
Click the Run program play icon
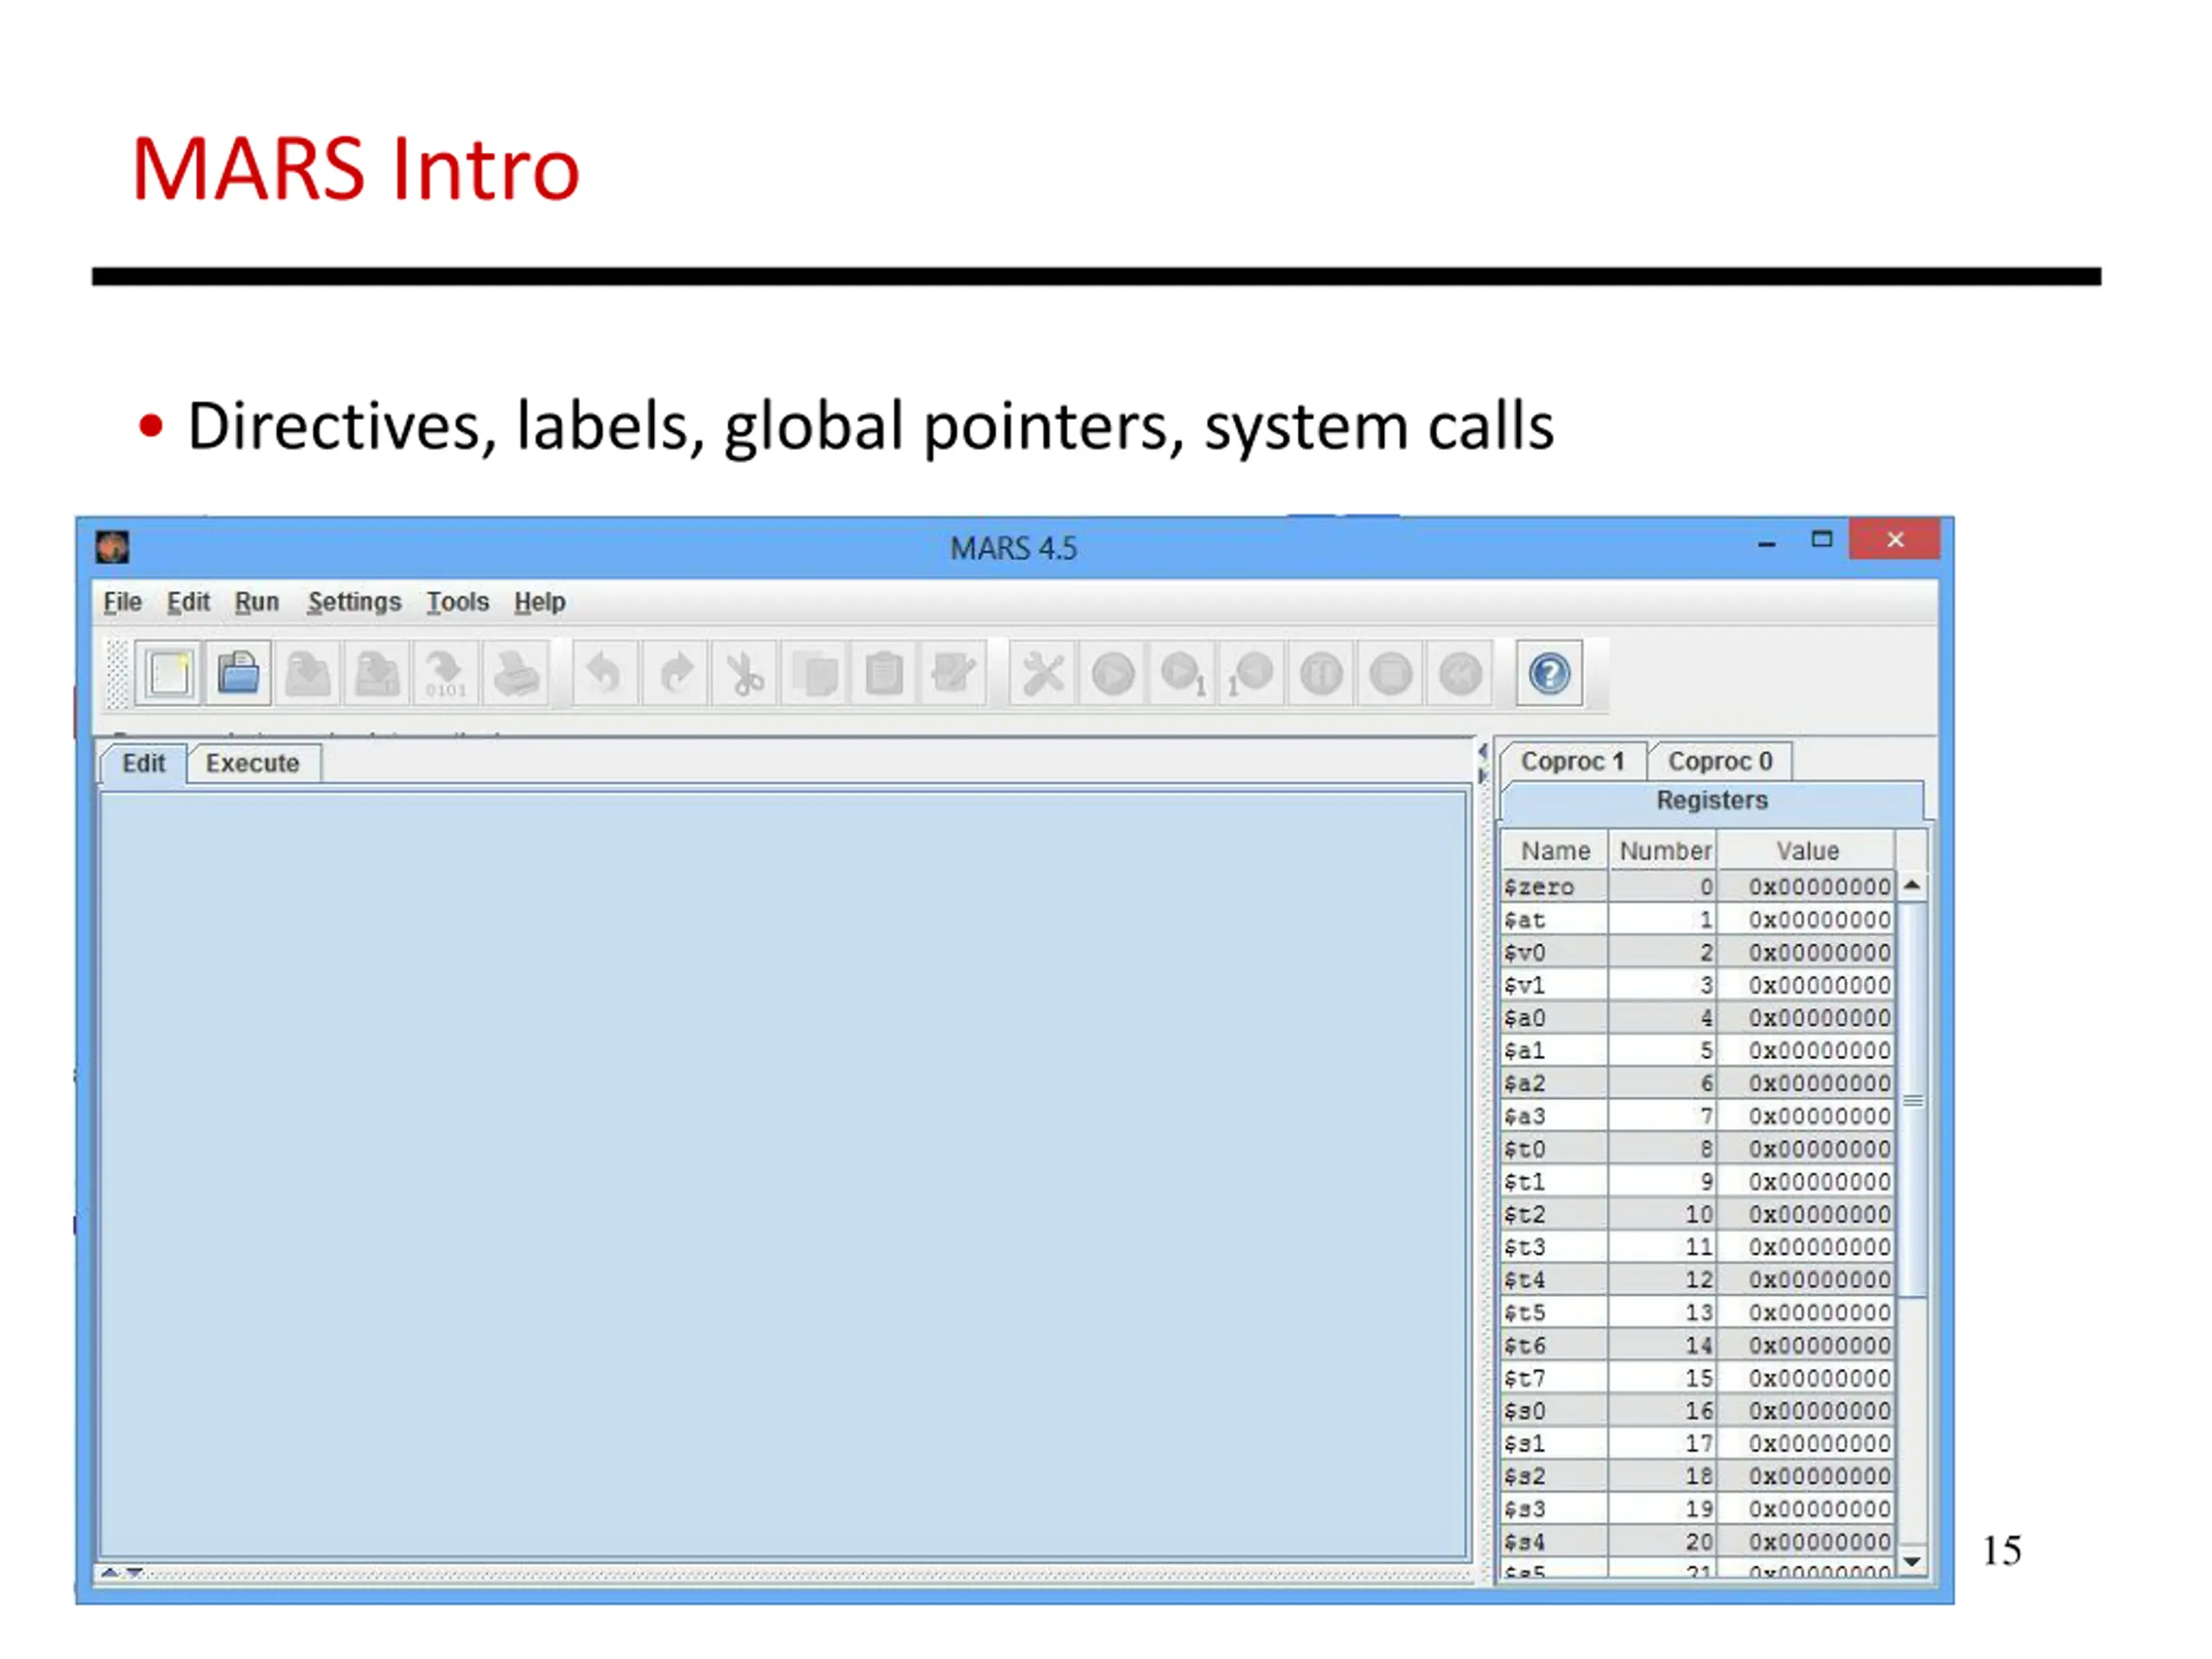pos(1112,673)
